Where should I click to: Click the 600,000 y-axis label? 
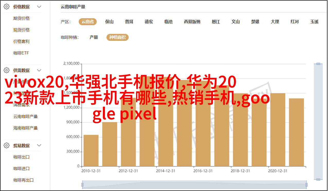(73, 137)
